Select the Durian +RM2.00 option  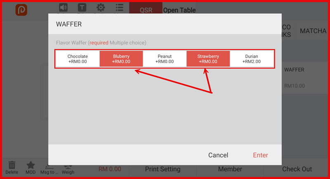click(251, 59)
